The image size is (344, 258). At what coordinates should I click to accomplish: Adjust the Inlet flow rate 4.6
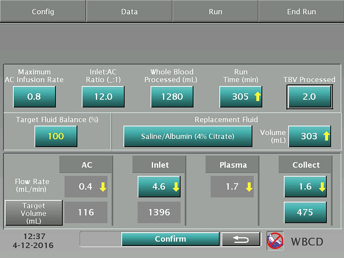tap(159, 187)
